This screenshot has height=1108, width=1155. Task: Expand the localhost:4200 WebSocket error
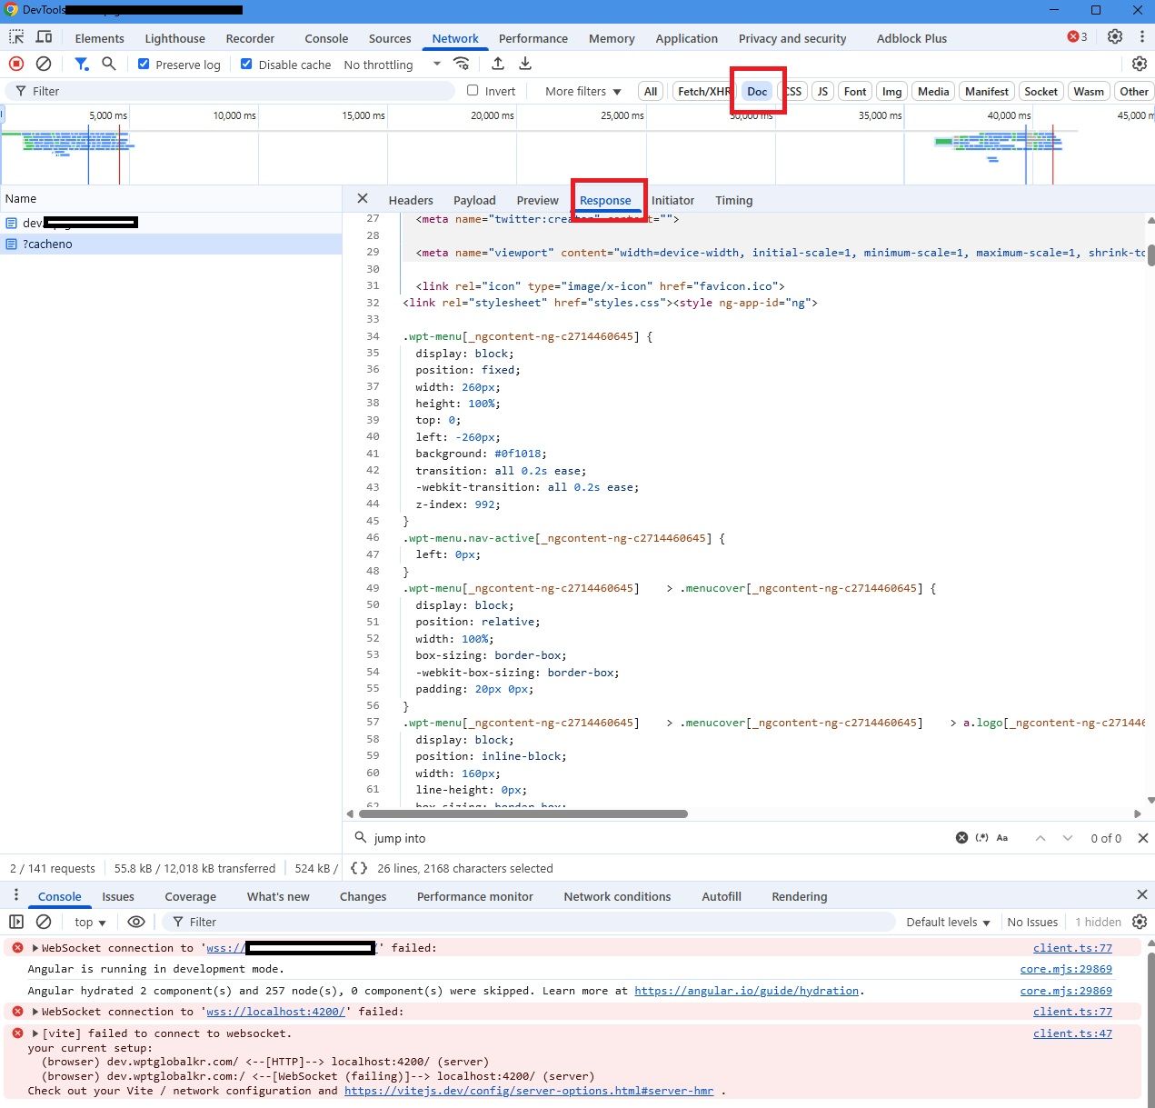35,1011
